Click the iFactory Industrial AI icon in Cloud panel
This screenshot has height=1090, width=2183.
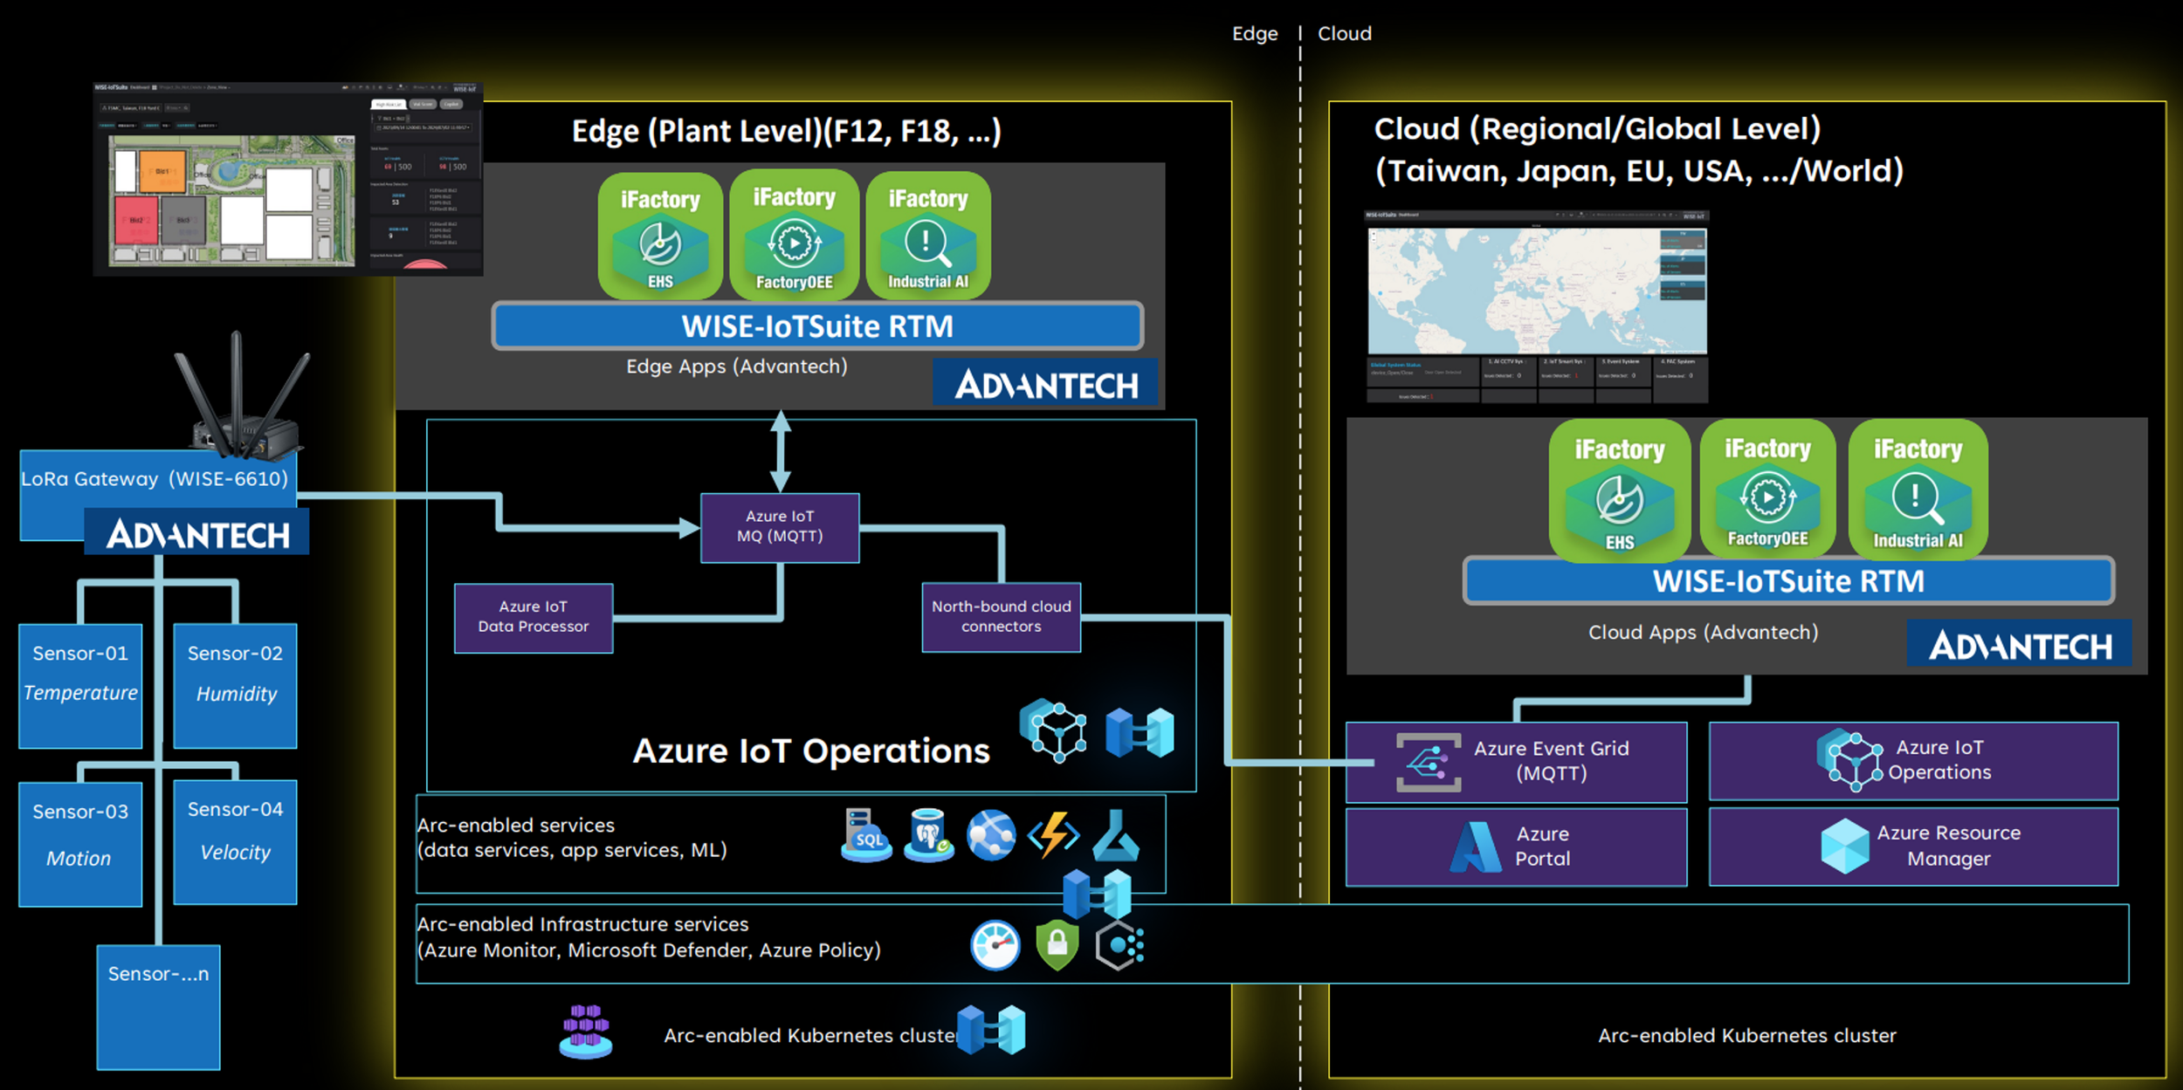1918,490
